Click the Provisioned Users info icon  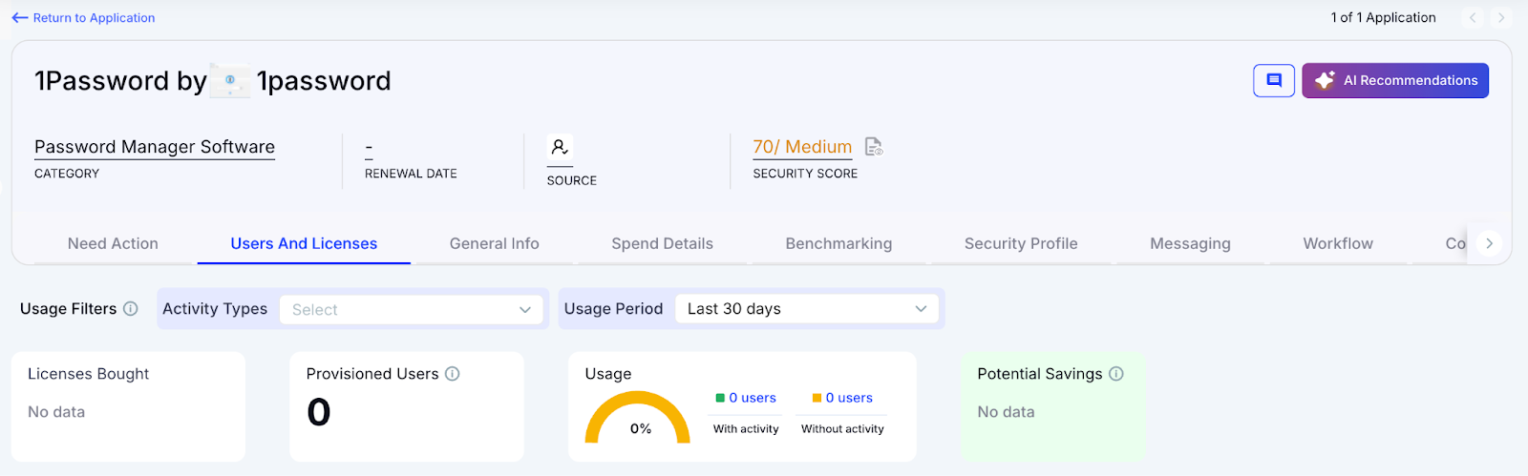(453, 374)
